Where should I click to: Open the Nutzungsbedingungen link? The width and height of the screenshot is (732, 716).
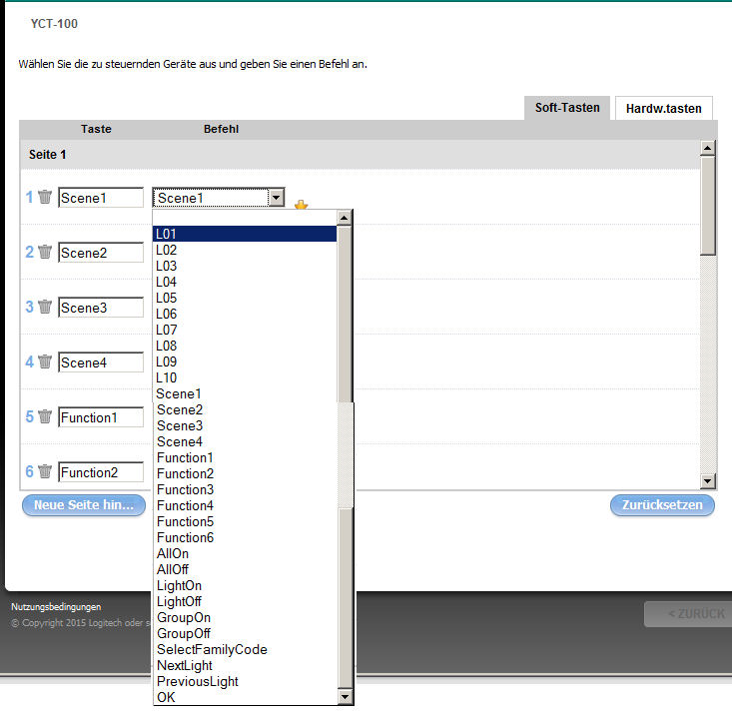[56, 606]
